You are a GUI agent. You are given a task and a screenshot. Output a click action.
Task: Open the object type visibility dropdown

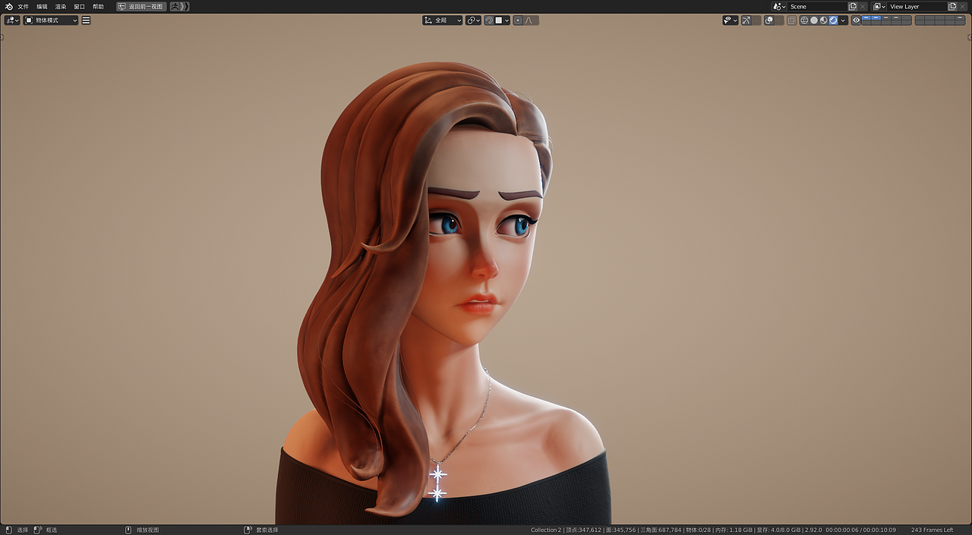pos(731,20)
